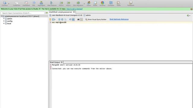Select the config database in the tree
Screen dimensions: 193x108
coord(10,21)
